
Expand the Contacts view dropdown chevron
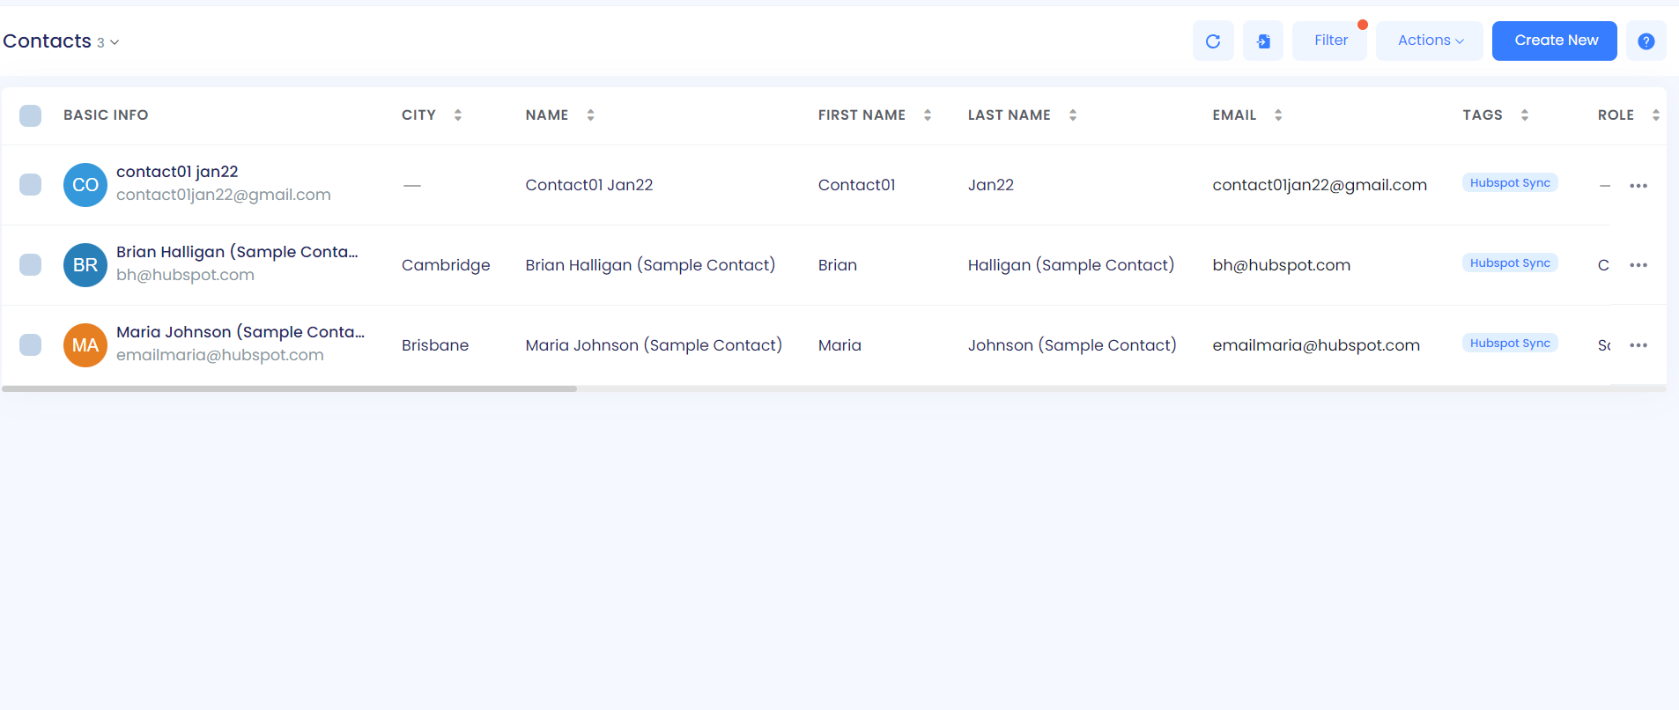pyautogui.click(x=115, y=42)
